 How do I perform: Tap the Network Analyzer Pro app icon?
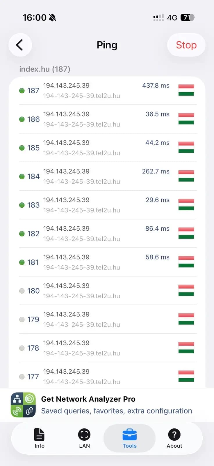pos(23,404)
